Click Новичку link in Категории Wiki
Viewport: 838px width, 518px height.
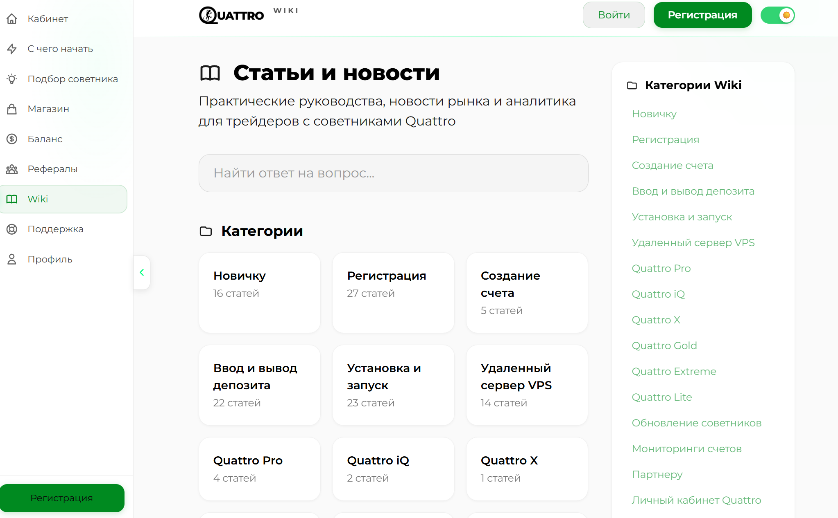coord(654,114)
